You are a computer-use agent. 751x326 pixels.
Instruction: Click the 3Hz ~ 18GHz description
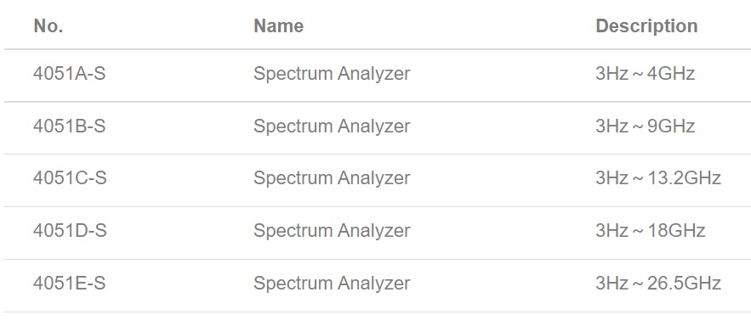651,230
